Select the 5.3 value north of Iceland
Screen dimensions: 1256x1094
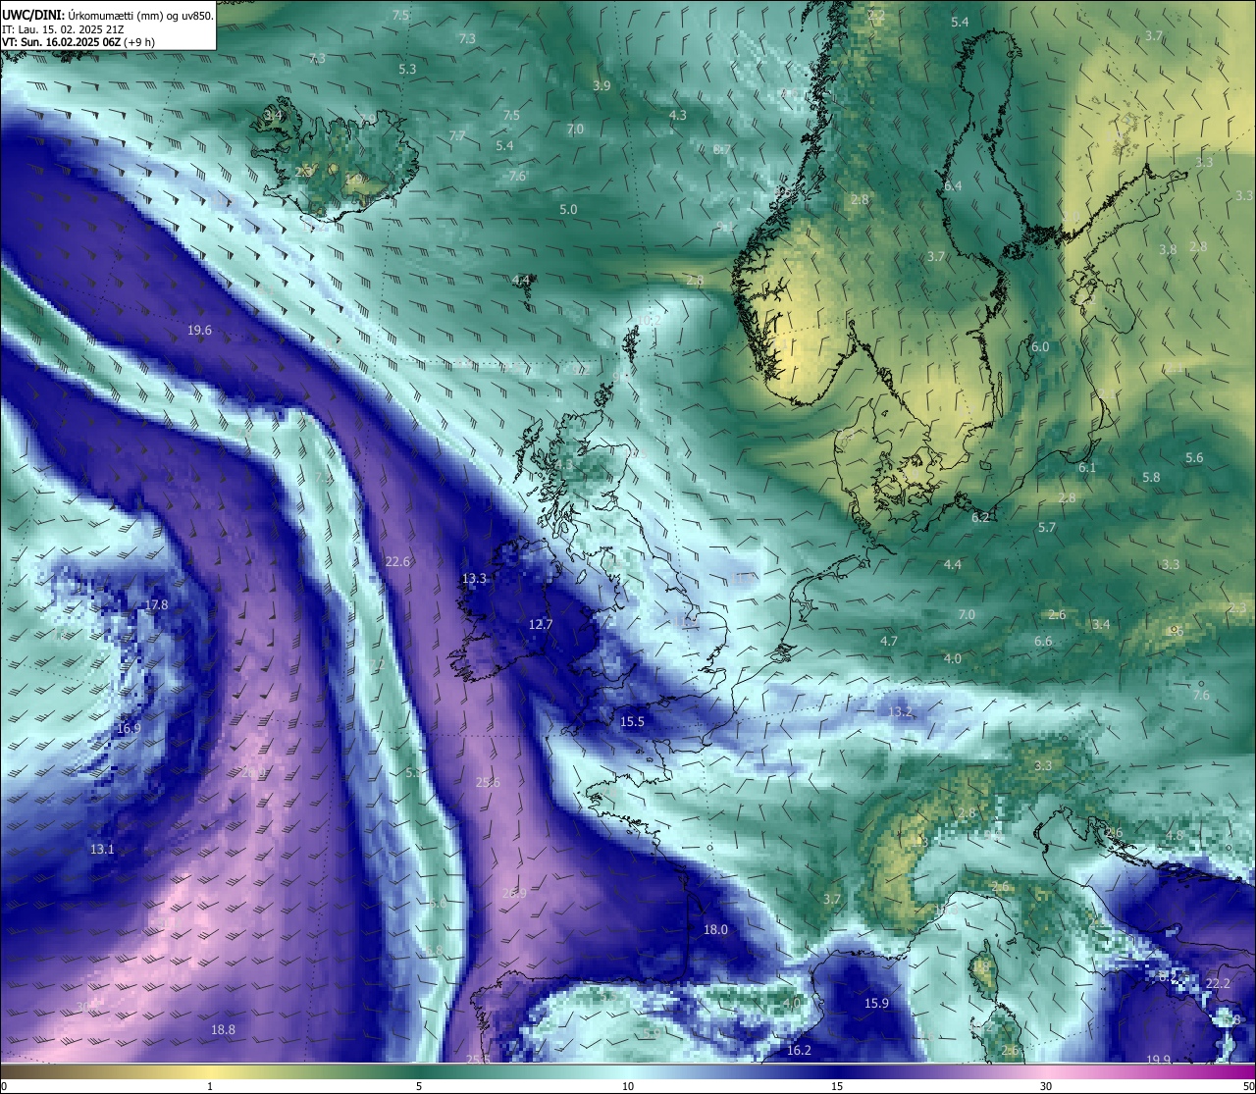pyautogui.click(x=407, y=69)
